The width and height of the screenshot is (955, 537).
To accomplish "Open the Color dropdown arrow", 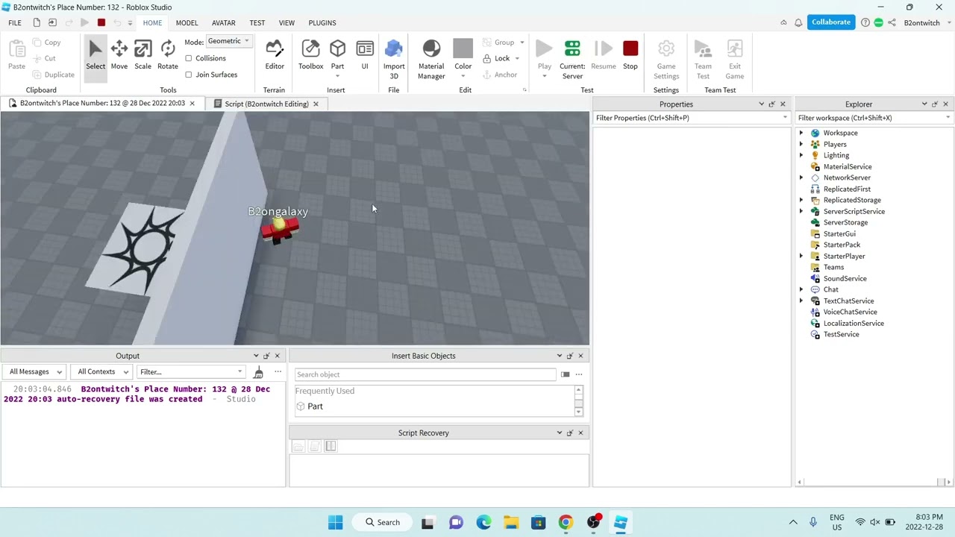I will click(x=463, y=76).
